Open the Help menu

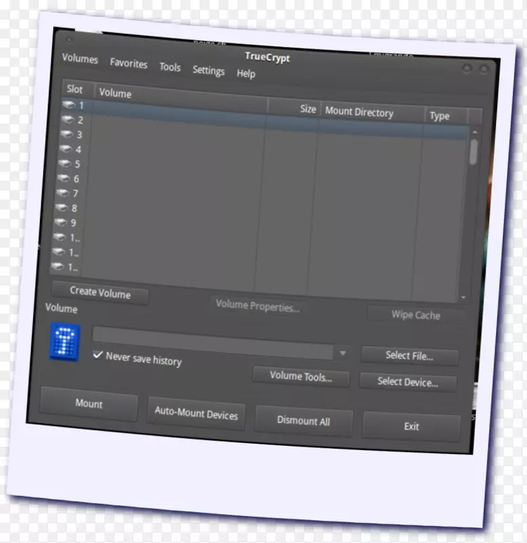246,73
